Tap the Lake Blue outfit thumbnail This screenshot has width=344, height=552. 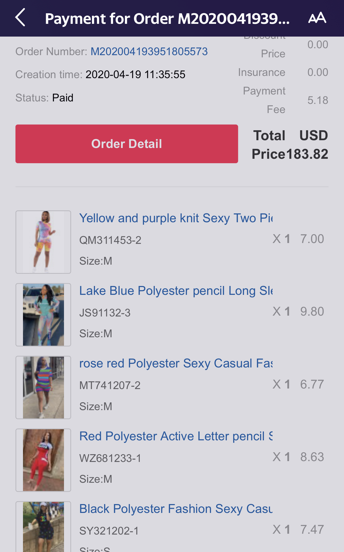point(43,315)
